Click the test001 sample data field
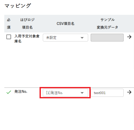 [107, 93]
